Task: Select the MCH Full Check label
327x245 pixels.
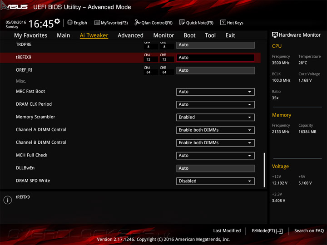Action: tap(31, 155)
